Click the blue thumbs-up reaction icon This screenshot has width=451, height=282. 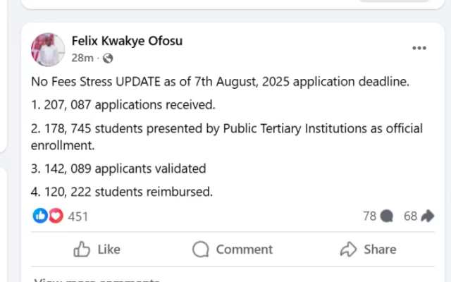(x=41, y=216)
